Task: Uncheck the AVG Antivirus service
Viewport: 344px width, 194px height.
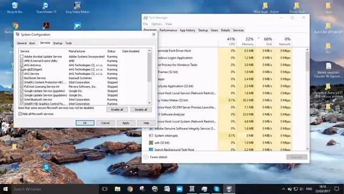Action: pos(21,65)
